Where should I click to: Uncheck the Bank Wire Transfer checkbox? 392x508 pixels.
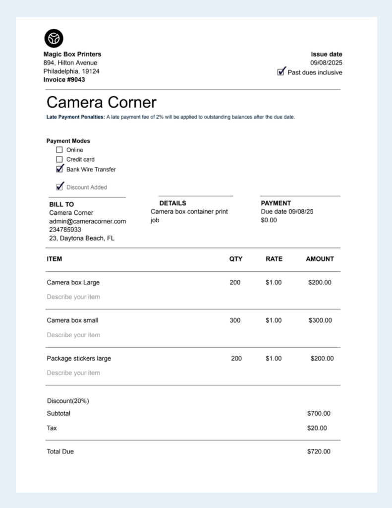point(60,169)
